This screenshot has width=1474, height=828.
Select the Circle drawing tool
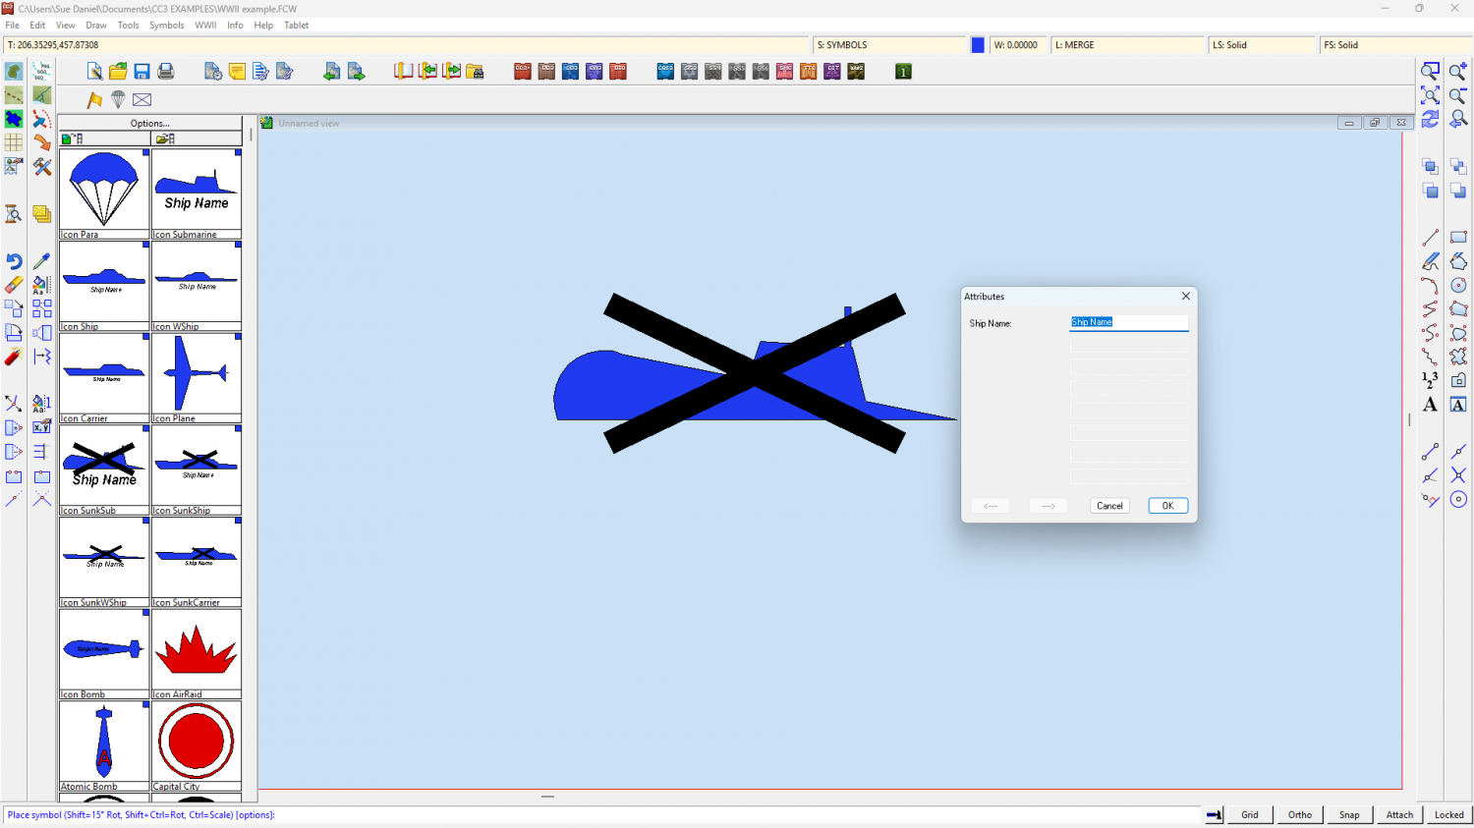(x=1458, y=286)
